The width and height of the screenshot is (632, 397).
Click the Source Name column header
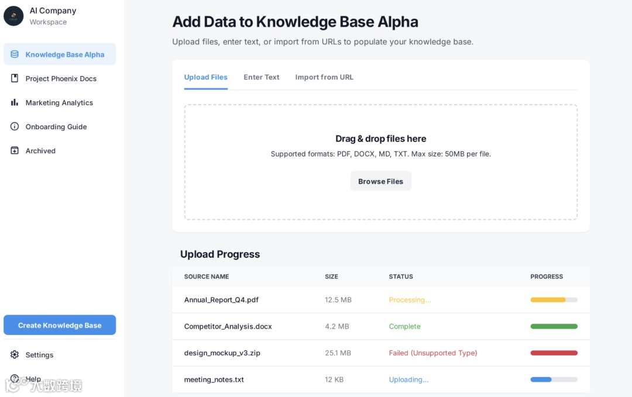tap(207, 277)
